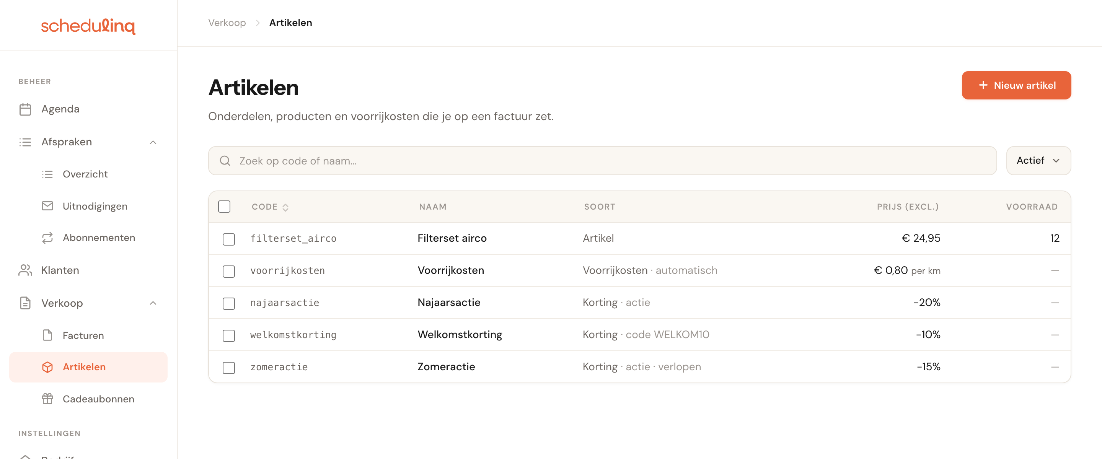
Task: Click the Nieuw artikel button
Action: pyautogui.click(x=1016, y=86)
